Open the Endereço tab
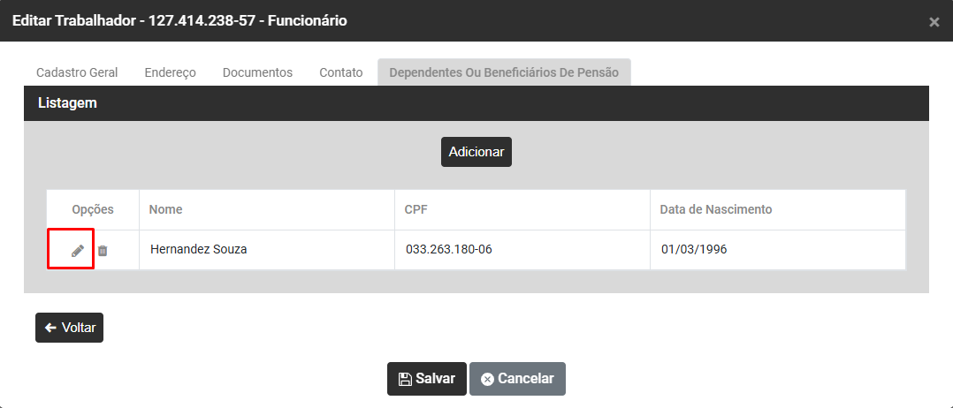The image size is (953, 408). [x=170, y=72]
